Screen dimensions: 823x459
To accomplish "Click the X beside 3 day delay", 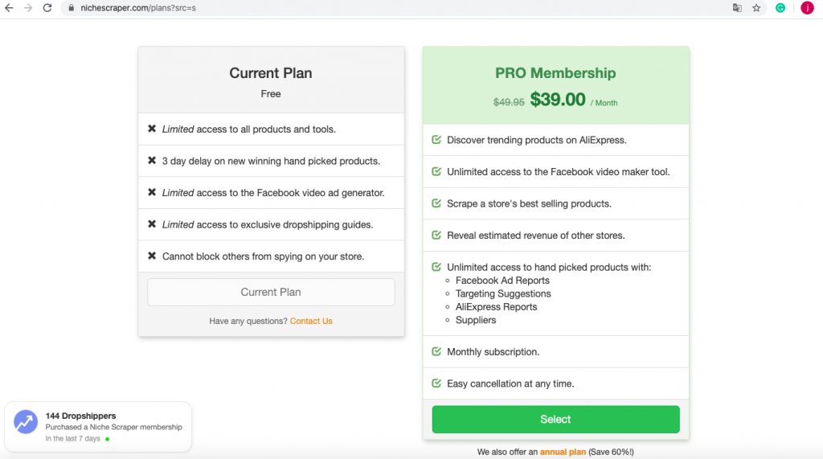I will tap(152, 160).
